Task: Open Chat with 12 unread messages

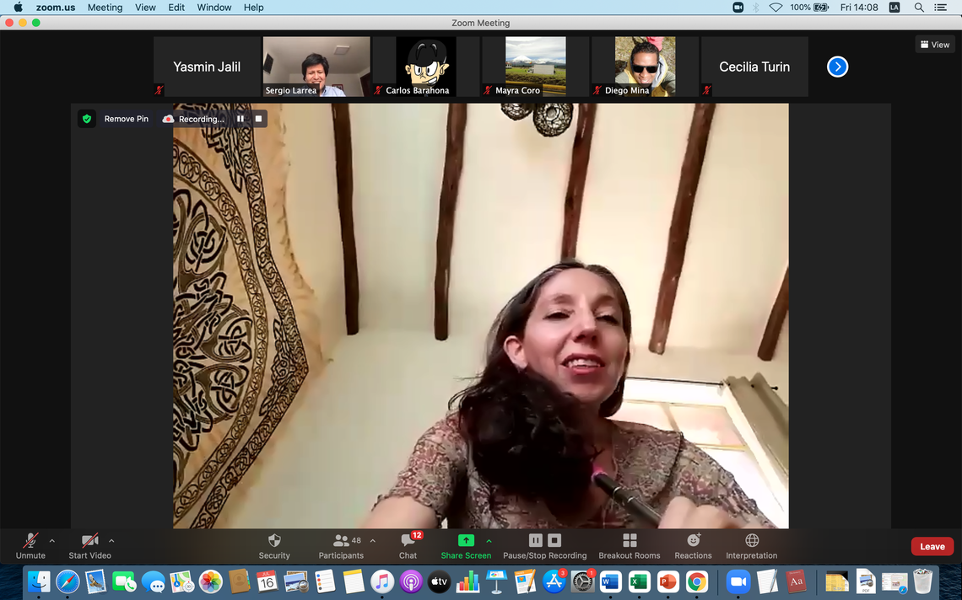Action: 408,545
